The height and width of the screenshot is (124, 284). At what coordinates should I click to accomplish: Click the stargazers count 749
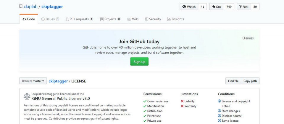click(x=229, y=7)
